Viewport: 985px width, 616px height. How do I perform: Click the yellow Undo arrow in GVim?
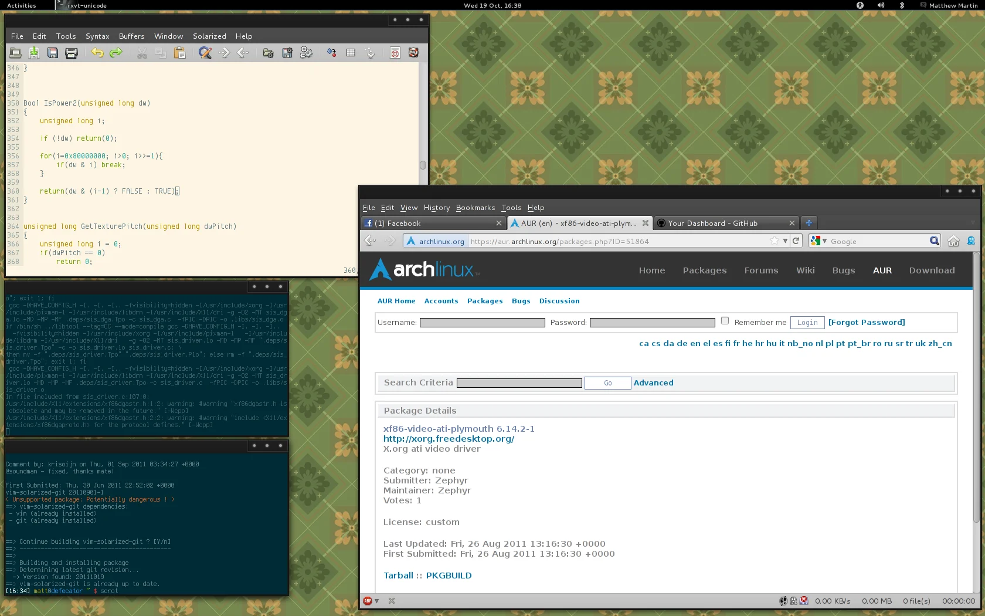97,53
